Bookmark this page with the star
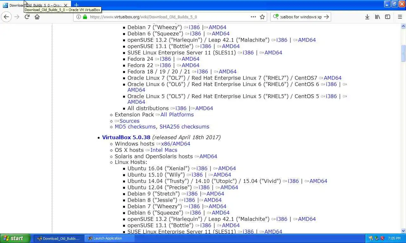 pos(262,17)
